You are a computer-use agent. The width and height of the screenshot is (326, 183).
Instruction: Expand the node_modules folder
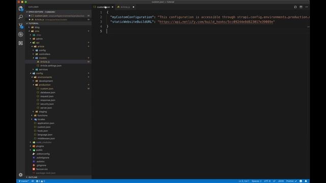[44, 142]
